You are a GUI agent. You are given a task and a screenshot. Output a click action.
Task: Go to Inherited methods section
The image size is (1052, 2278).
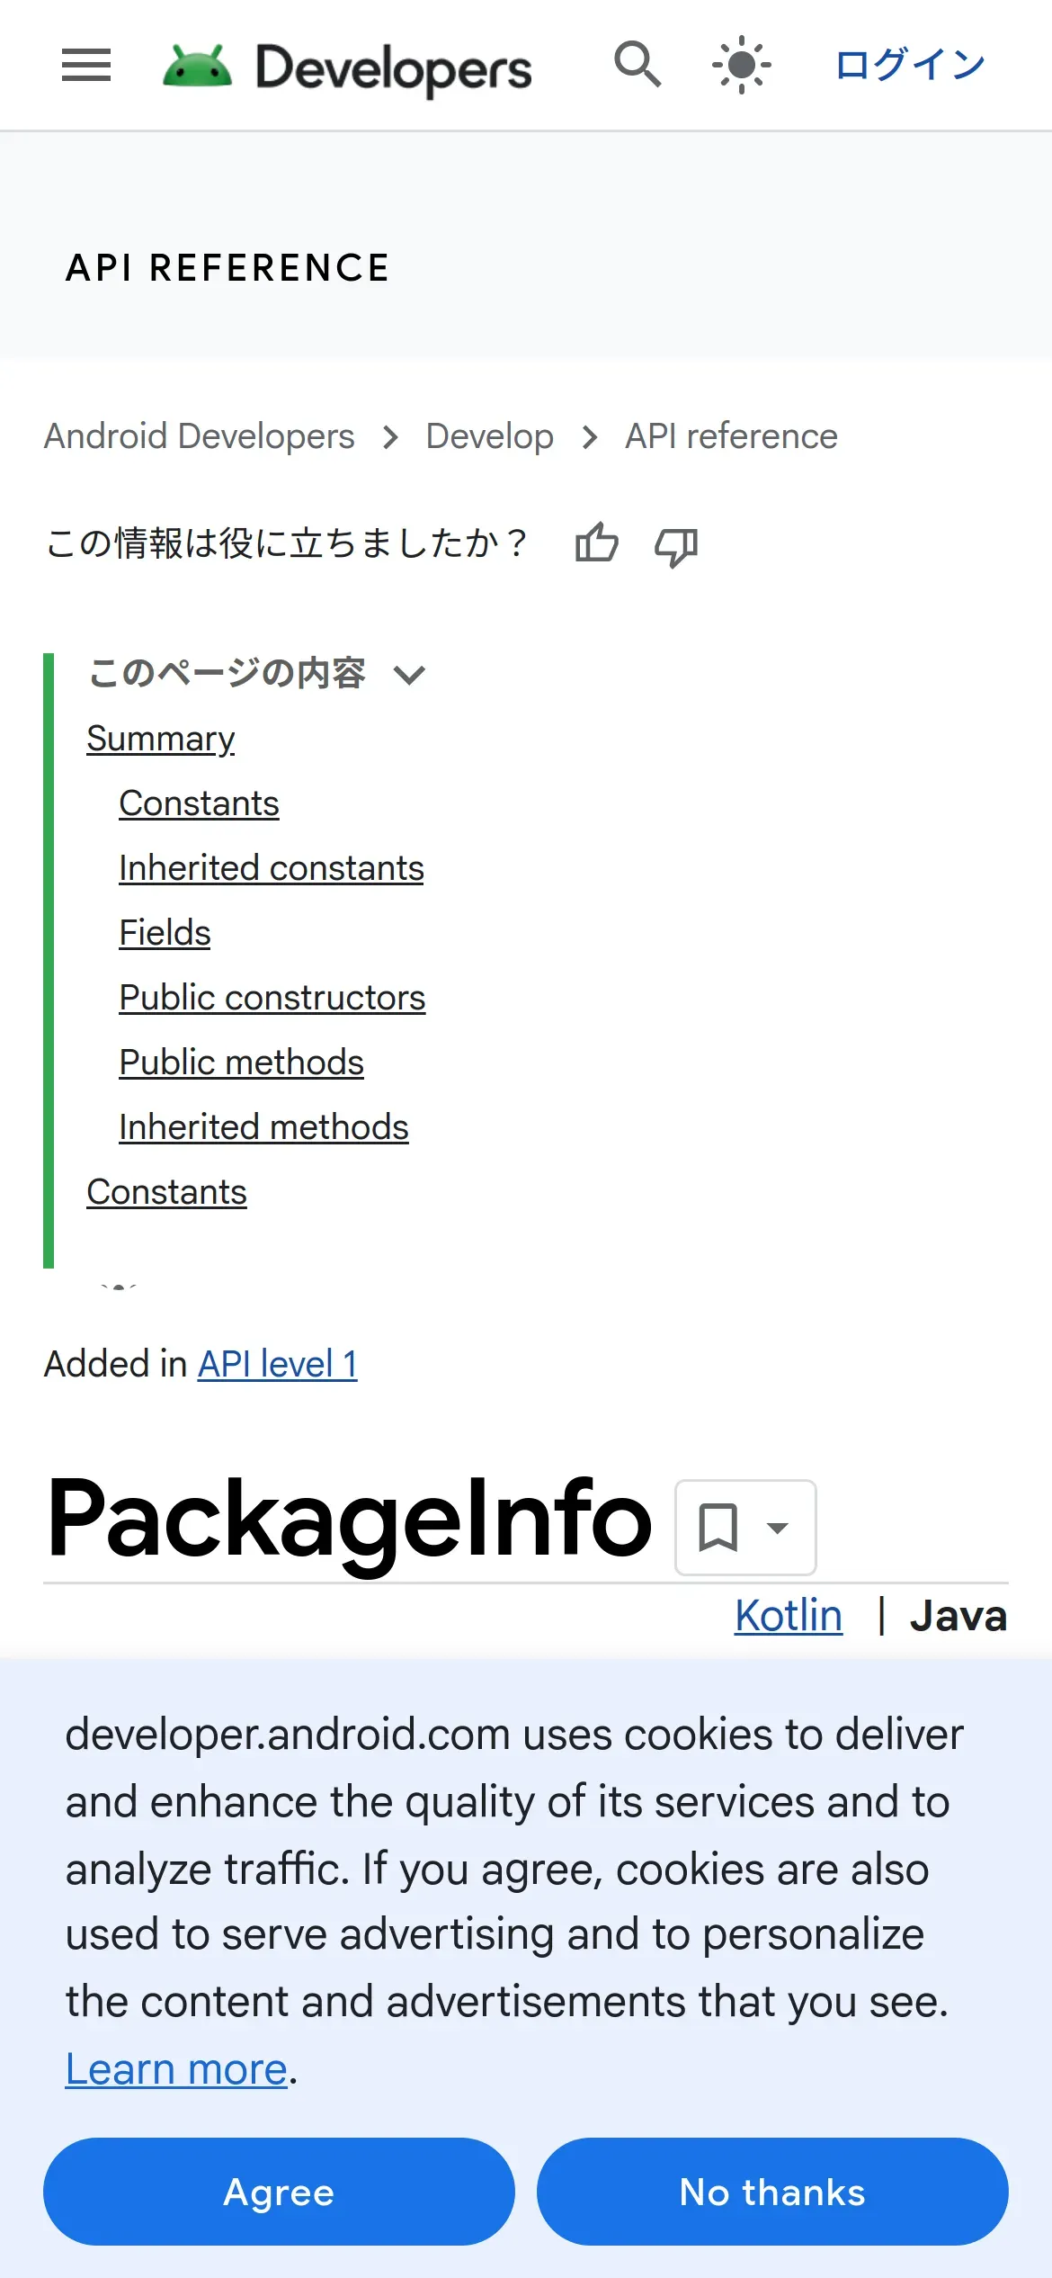click(263, 1127)
